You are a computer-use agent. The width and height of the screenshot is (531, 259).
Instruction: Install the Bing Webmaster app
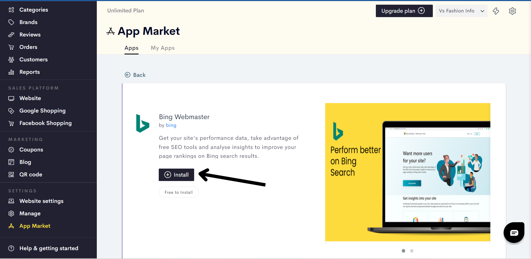tap(176, 175)
